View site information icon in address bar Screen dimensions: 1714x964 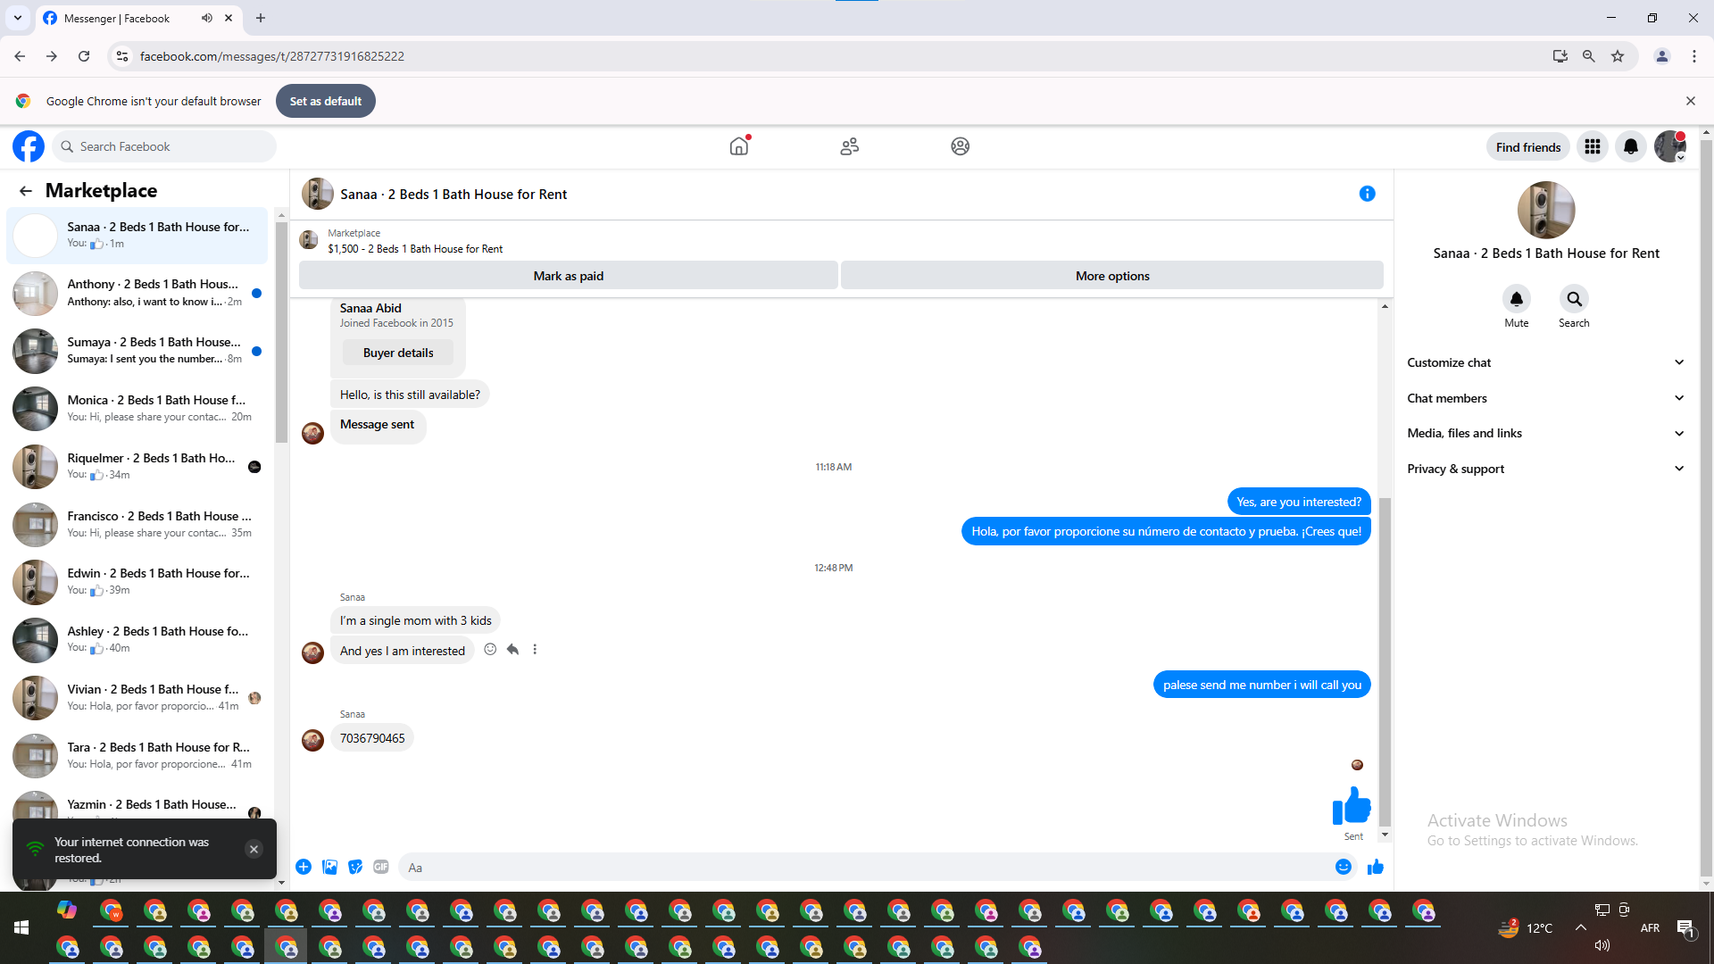pyautogui.click(x=122, y=56)
